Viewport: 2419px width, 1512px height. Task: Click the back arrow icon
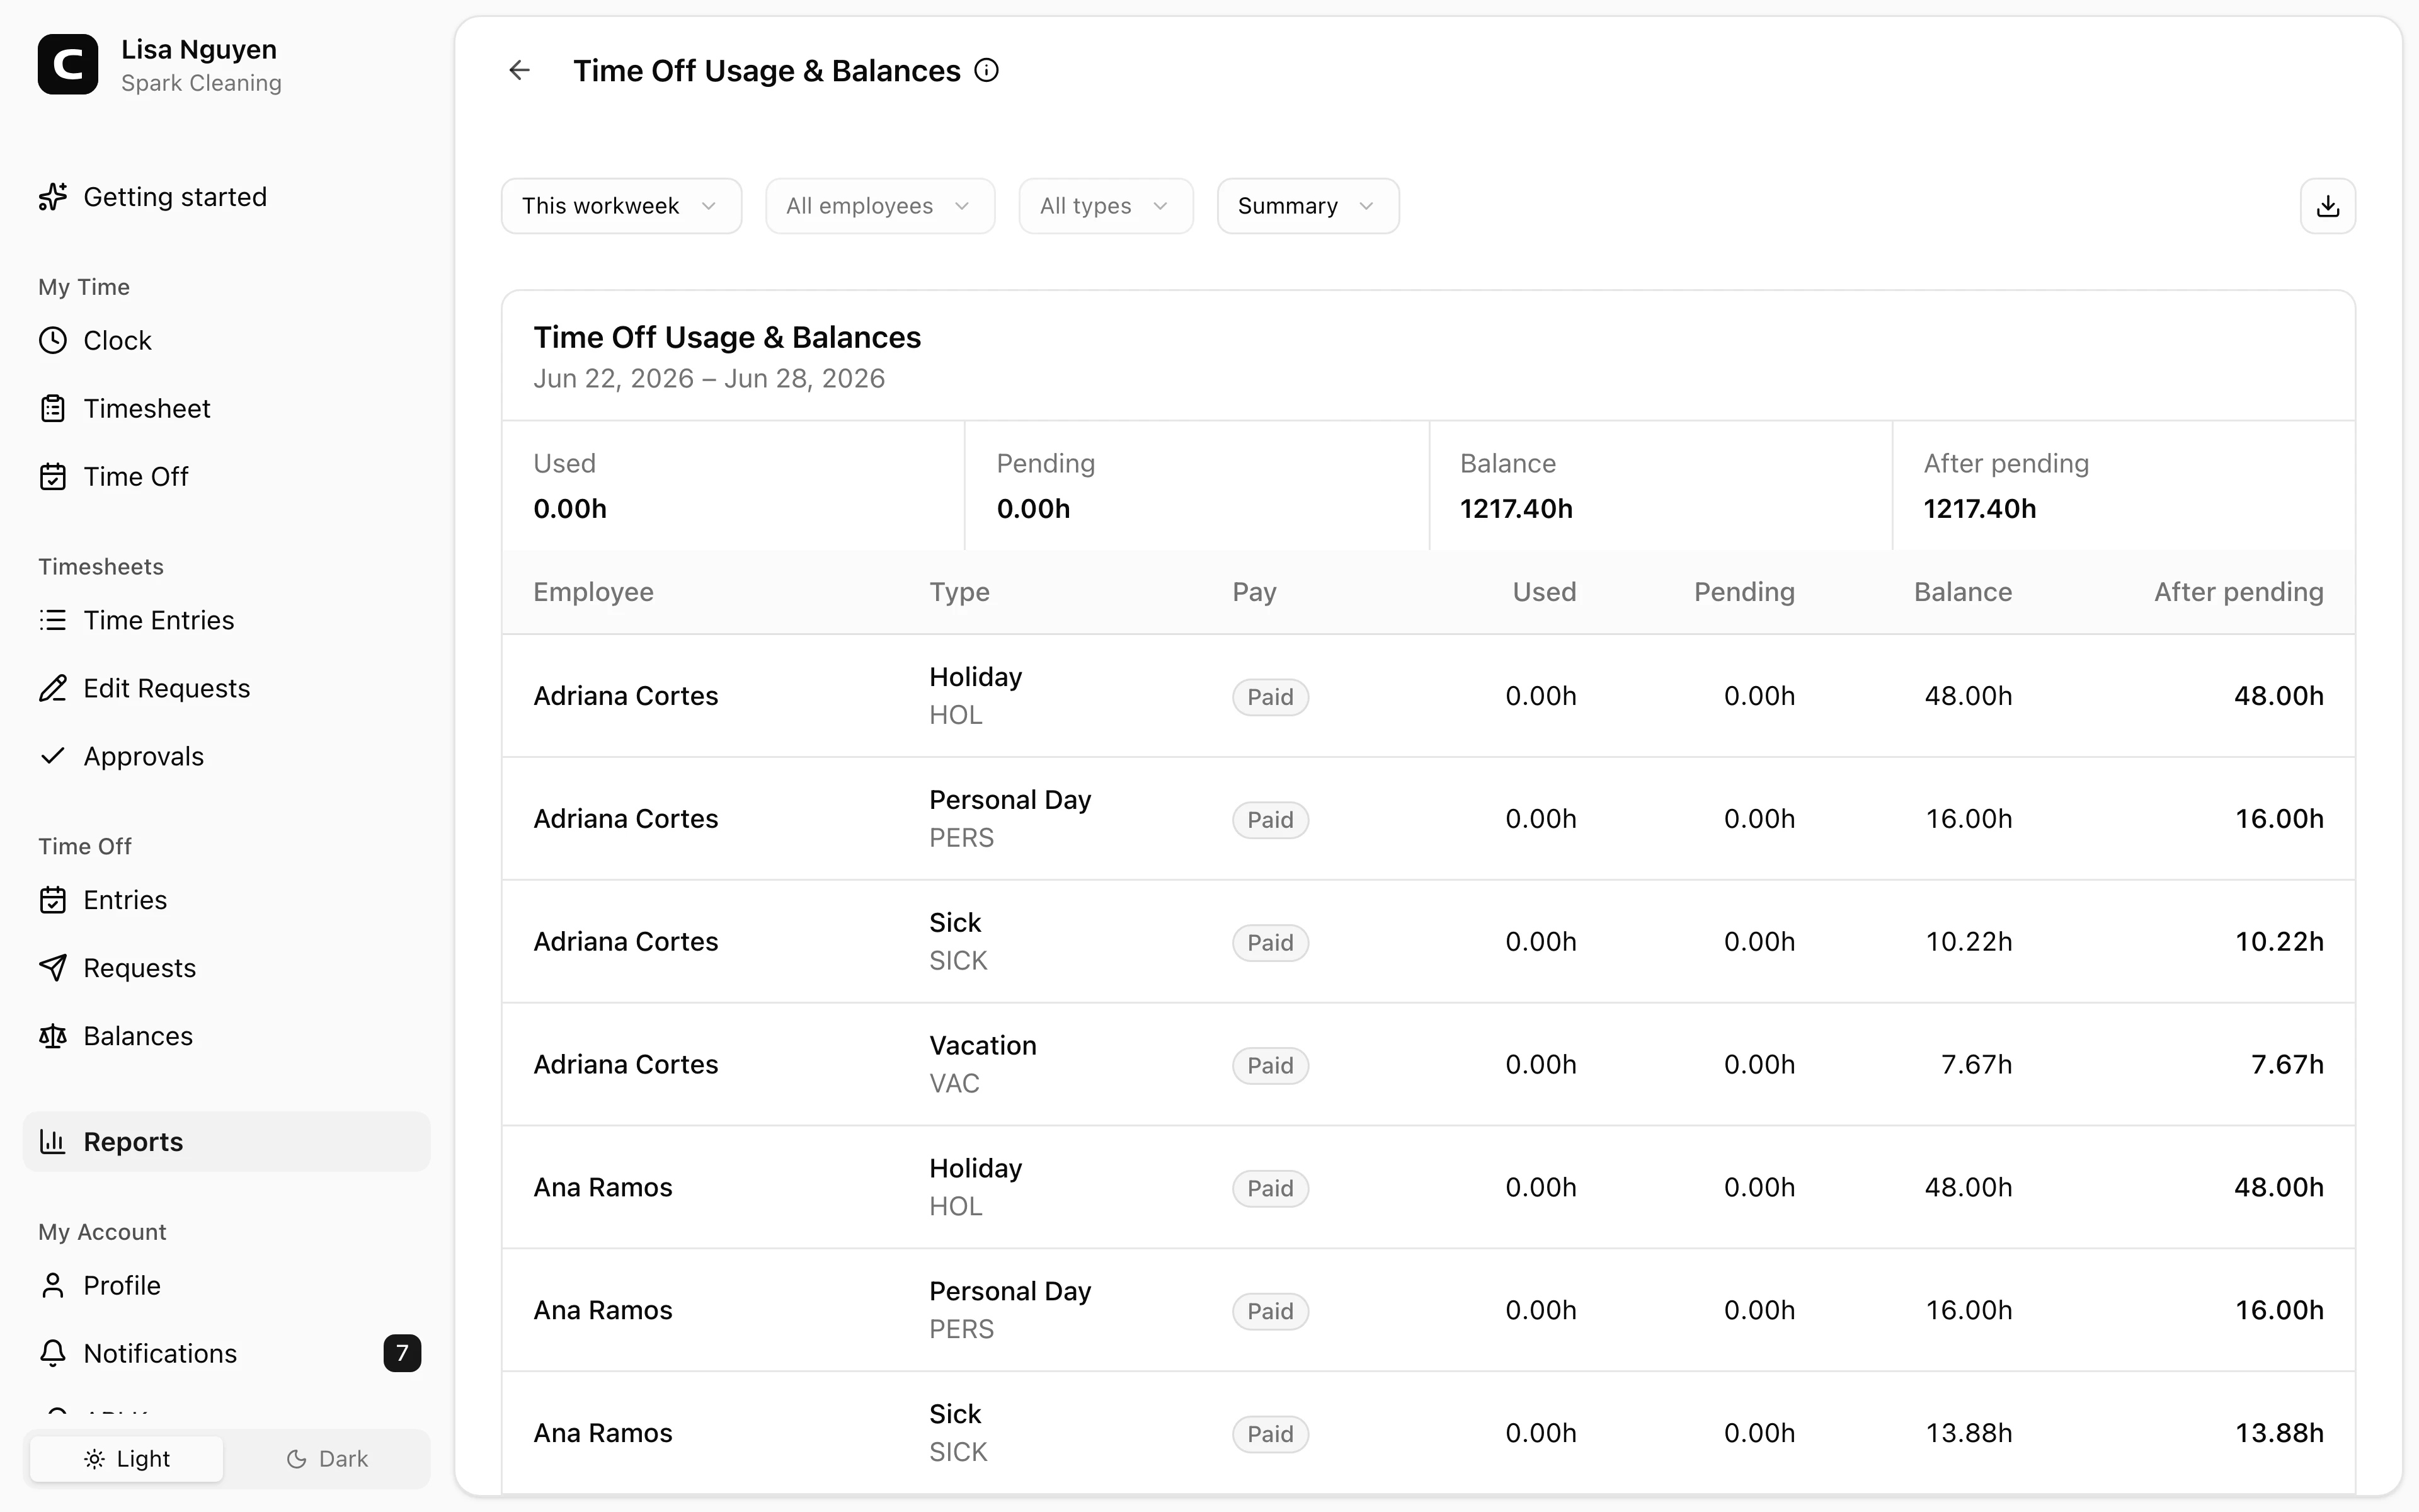coord(519,70)
